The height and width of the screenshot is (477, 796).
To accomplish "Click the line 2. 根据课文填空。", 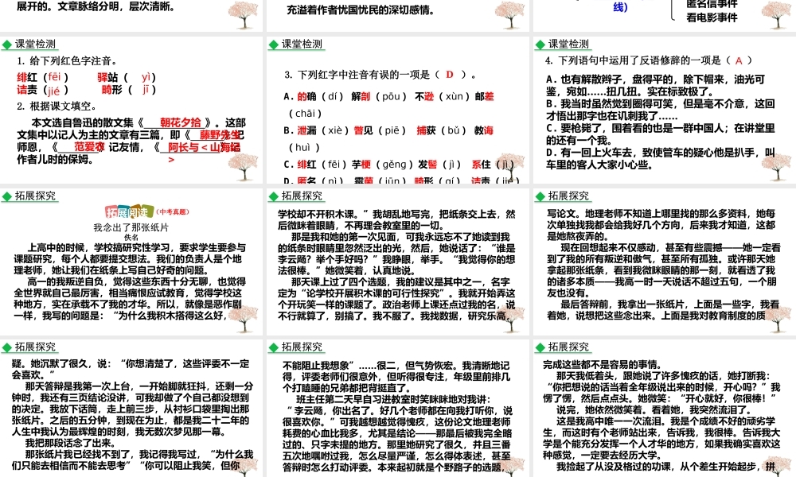I will click(x=57, y=107).
